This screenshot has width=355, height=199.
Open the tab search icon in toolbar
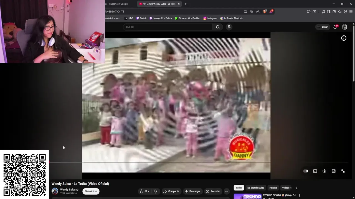(x=314, y=12)
